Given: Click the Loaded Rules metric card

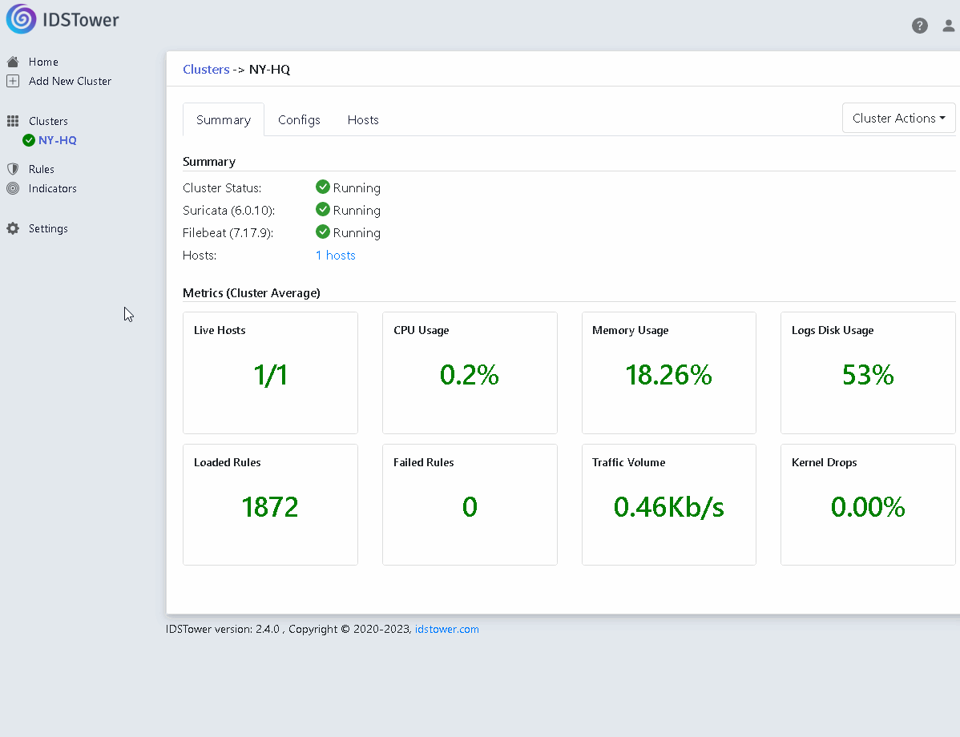Looking at the screenshot, I should (270, 505).
